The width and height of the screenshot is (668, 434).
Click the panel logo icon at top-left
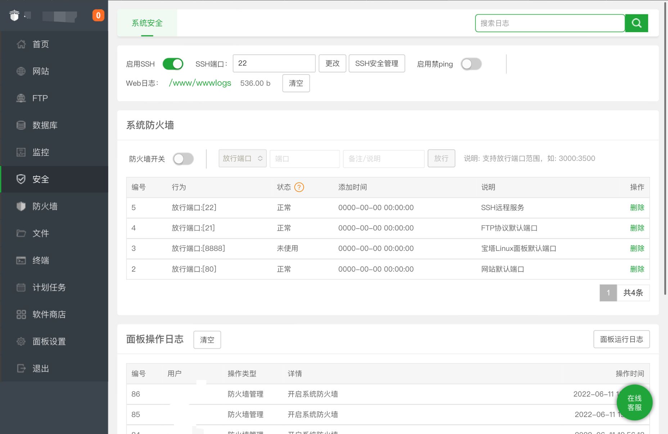click(14, 15)
